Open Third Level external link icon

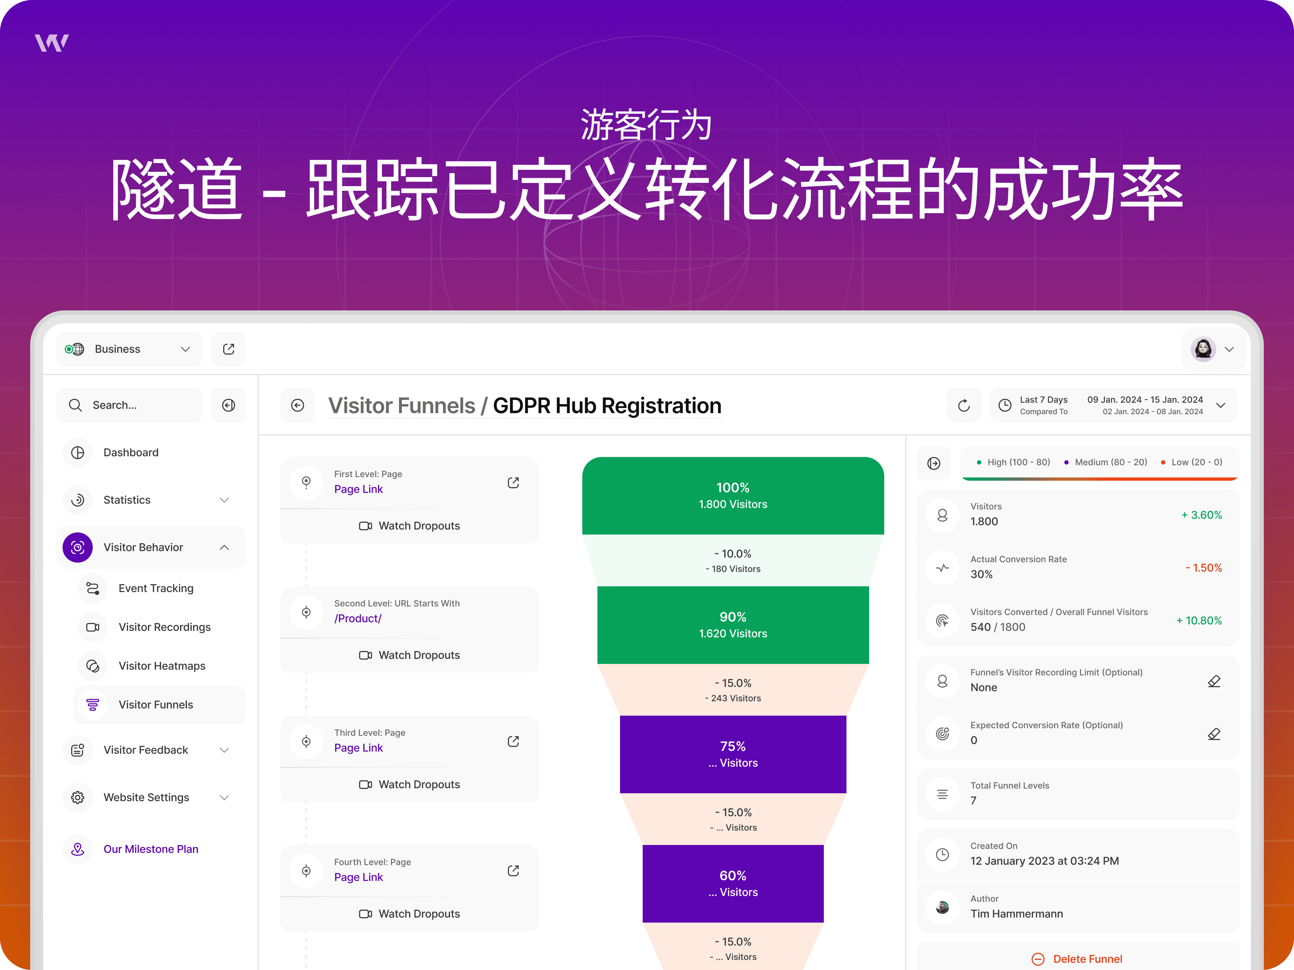(x=513, y=742)
